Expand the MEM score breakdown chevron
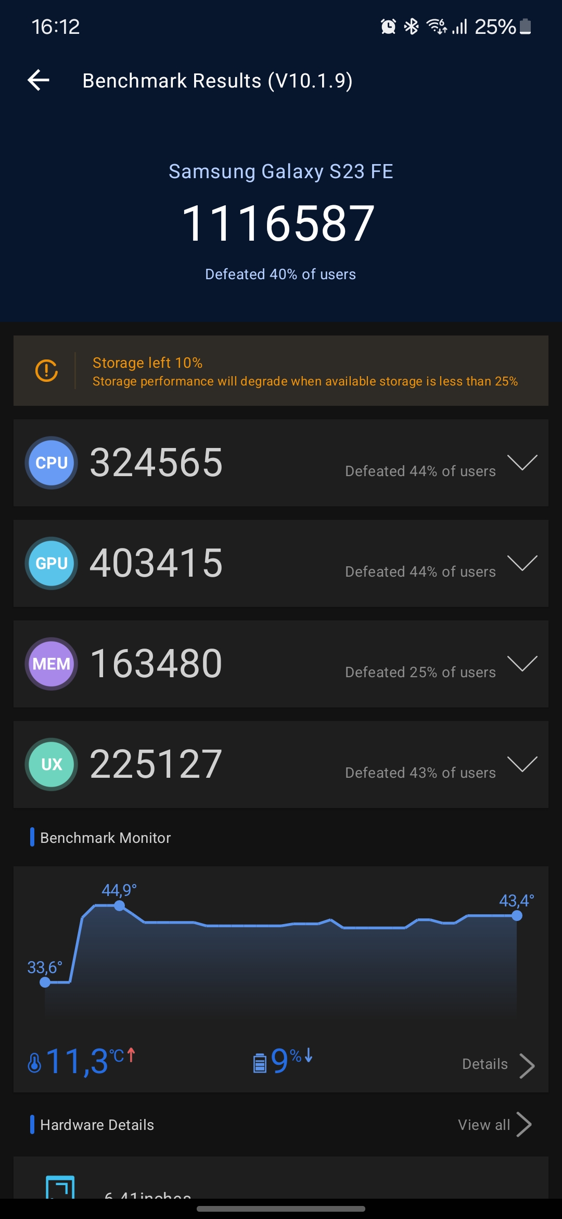Viewport: 562px width, 1219px height. point(522,663)
